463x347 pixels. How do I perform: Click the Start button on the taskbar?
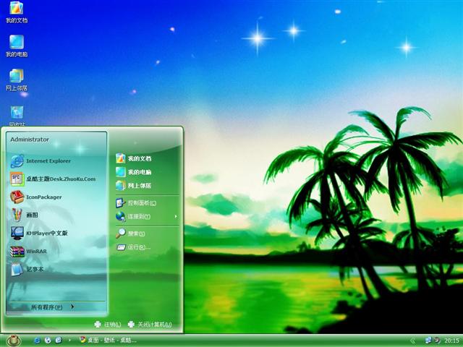tap(13, 340)
